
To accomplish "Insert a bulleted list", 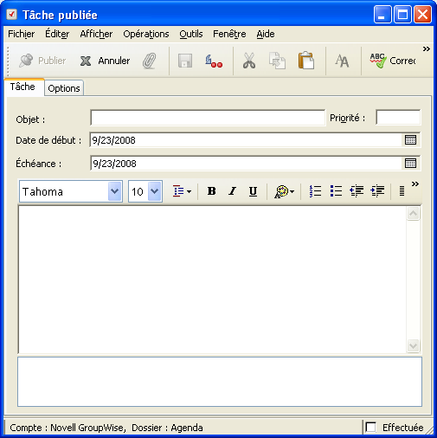I will 336,191.
